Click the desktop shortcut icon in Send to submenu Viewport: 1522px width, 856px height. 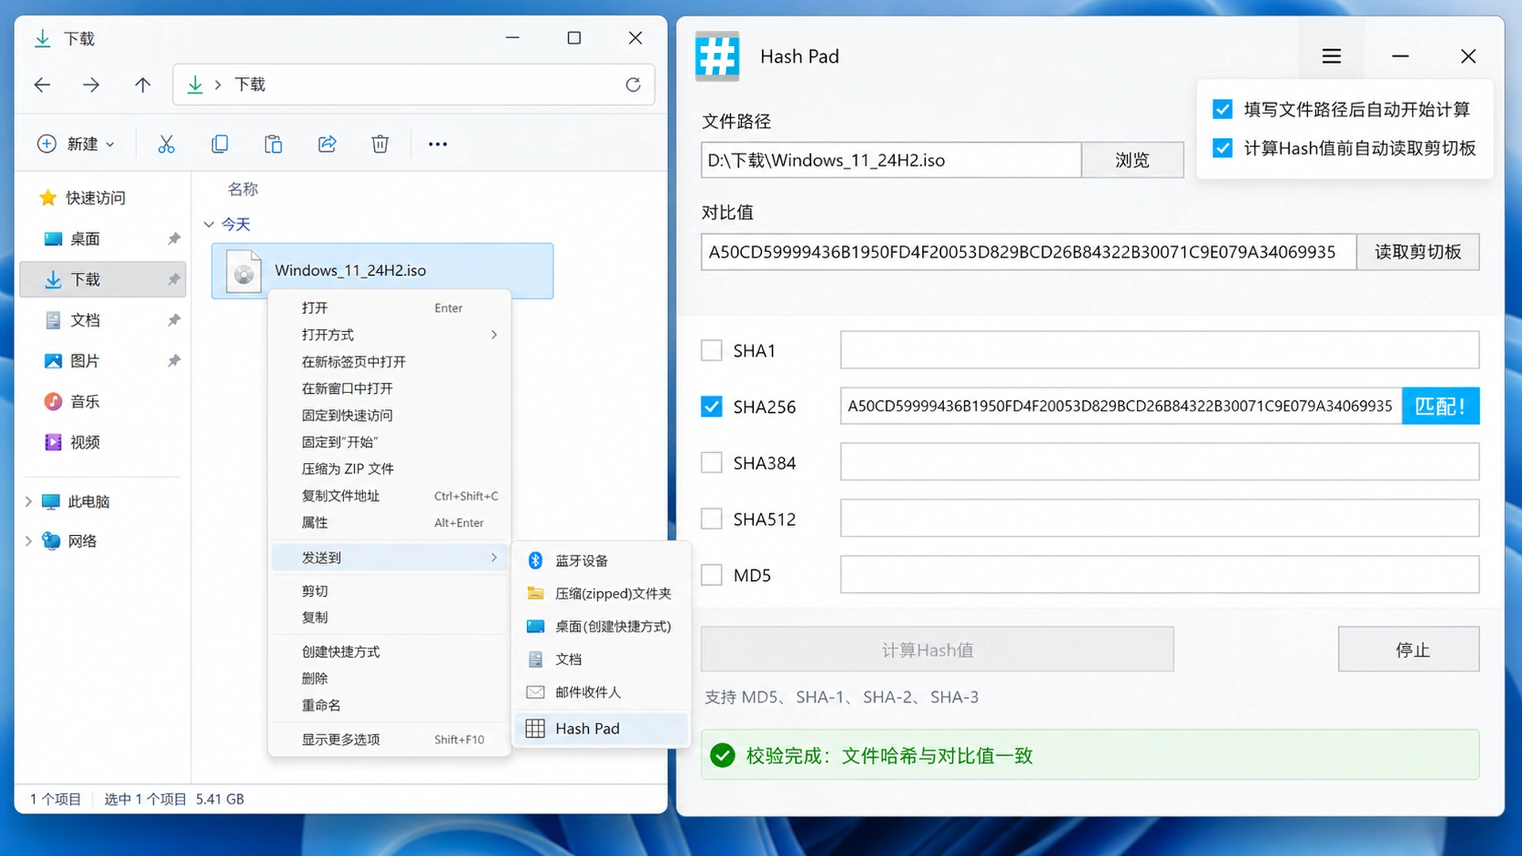pyautogui.click(x=535, y=627)
